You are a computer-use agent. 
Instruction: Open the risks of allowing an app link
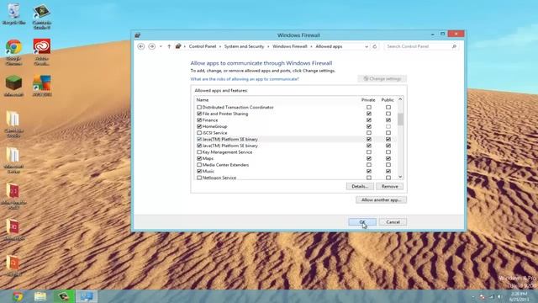click(245, 79)
